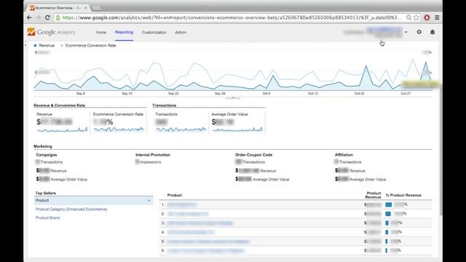Click the browser forward arrow

point(38,17)
